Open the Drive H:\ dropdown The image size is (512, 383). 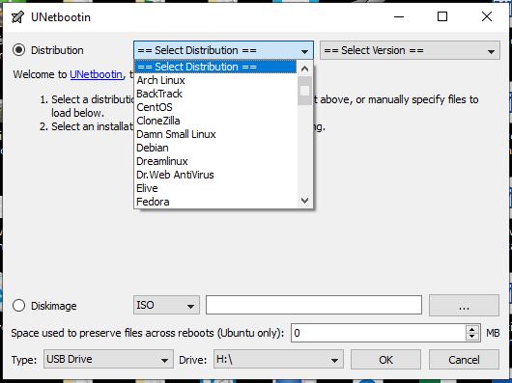coord(278,359)
